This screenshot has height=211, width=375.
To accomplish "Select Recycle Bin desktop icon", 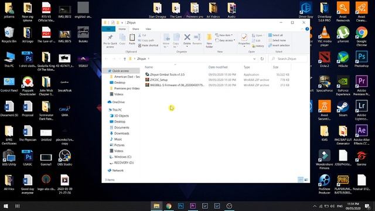I will (9, 35).
